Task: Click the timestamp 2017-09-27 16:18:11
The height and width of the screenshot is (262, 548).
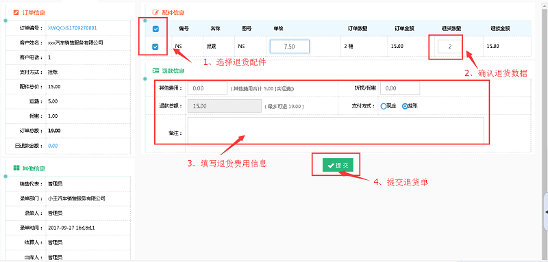Action: (x=71, y=228)
